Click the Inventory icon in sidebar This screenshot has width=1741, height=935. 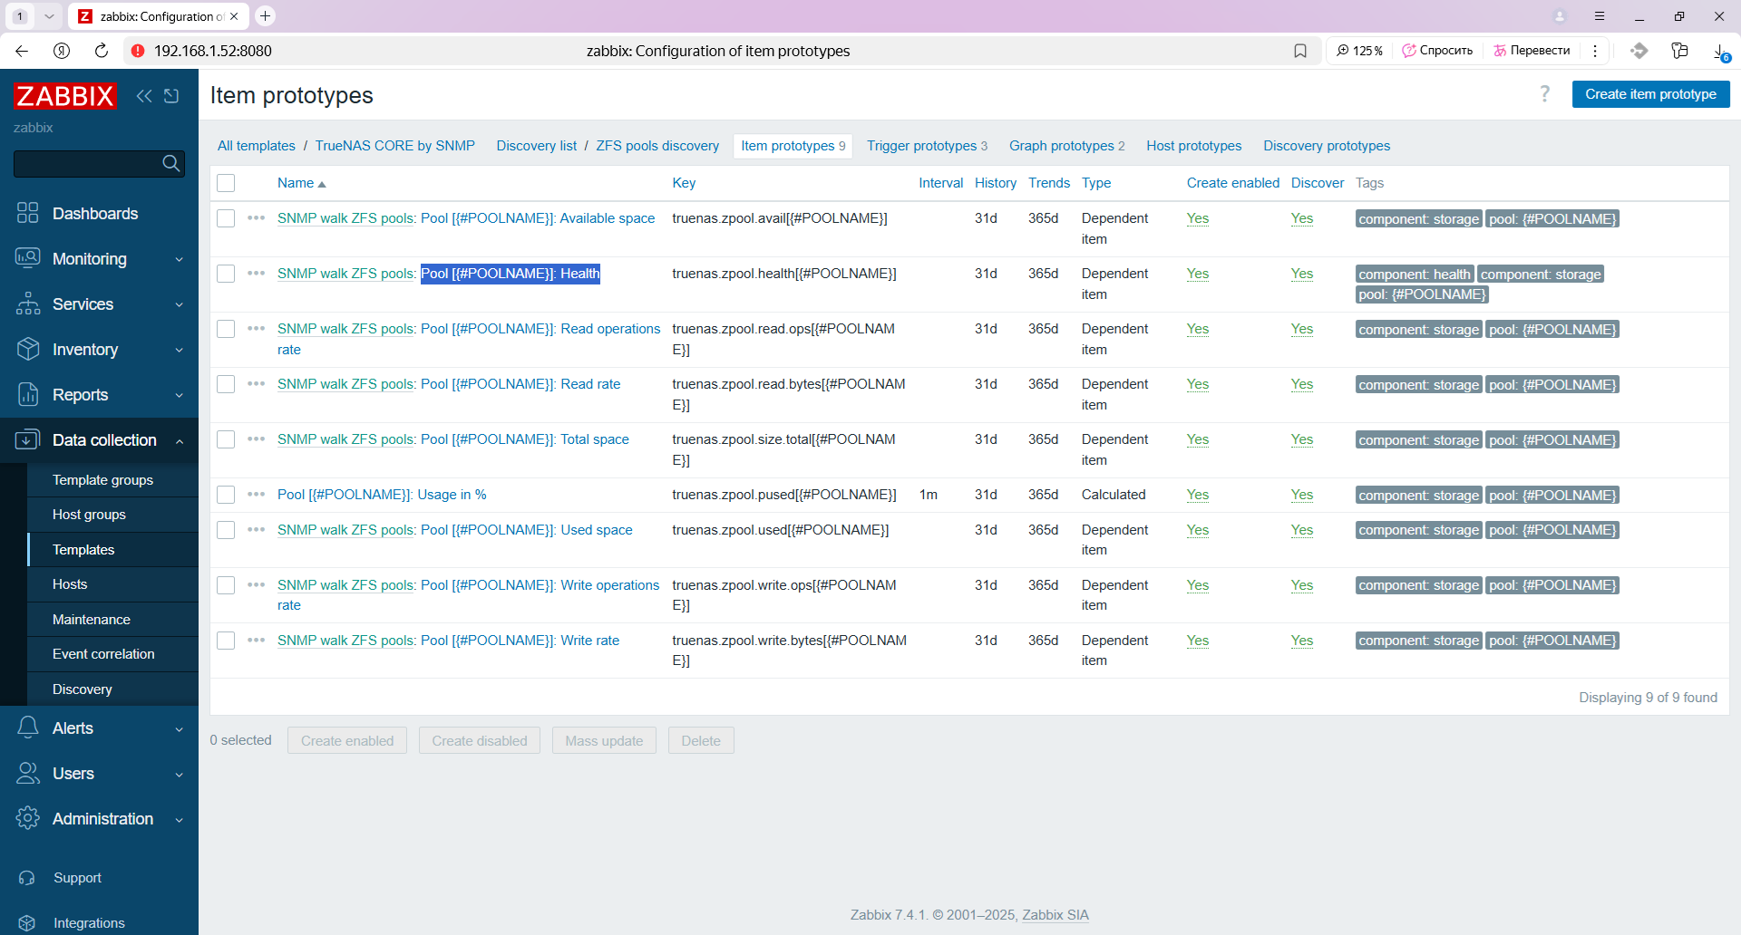pyautogui.click(x=28, y=349)
